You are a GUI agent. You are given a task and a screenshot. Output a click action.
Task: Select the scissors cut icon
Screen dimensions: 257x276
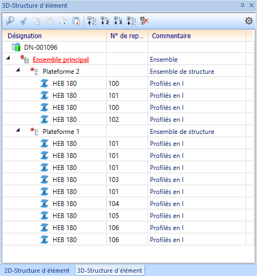pyautogui.click(x=24, y=21)
